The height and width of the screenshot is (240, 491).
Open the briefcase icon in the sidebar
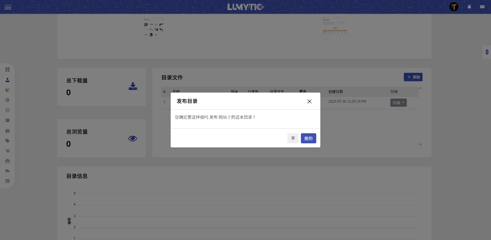(x=7, y=130)
